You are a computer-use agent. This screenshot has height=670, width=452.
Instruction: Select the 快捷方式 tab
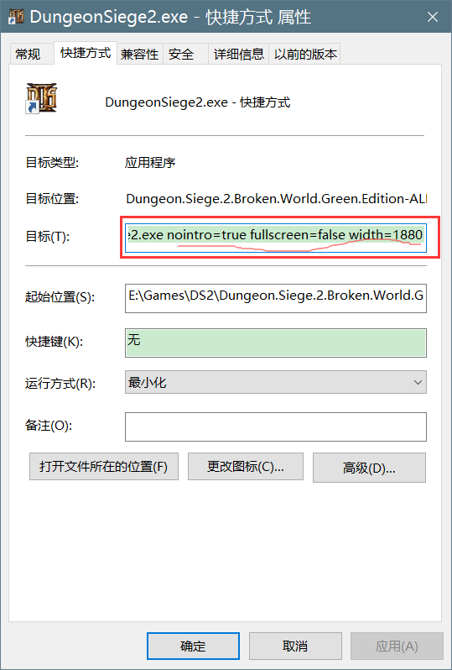point(86,53)
